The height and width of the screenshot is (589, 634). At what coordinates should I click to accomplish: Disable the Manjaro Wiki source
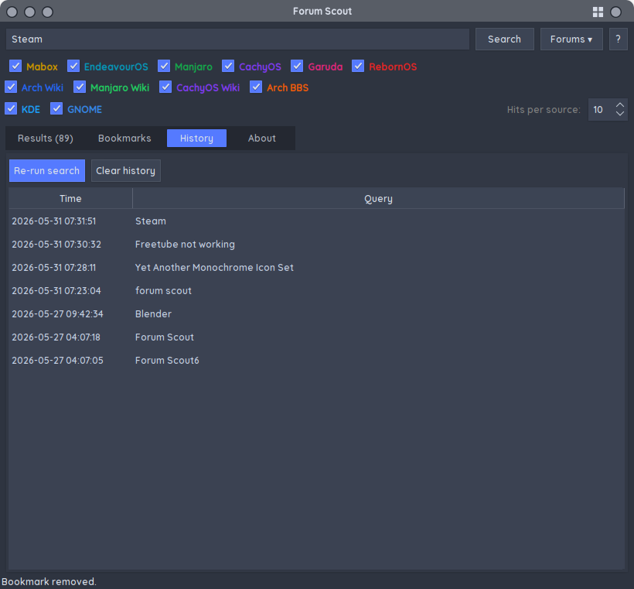coord(80,87)
